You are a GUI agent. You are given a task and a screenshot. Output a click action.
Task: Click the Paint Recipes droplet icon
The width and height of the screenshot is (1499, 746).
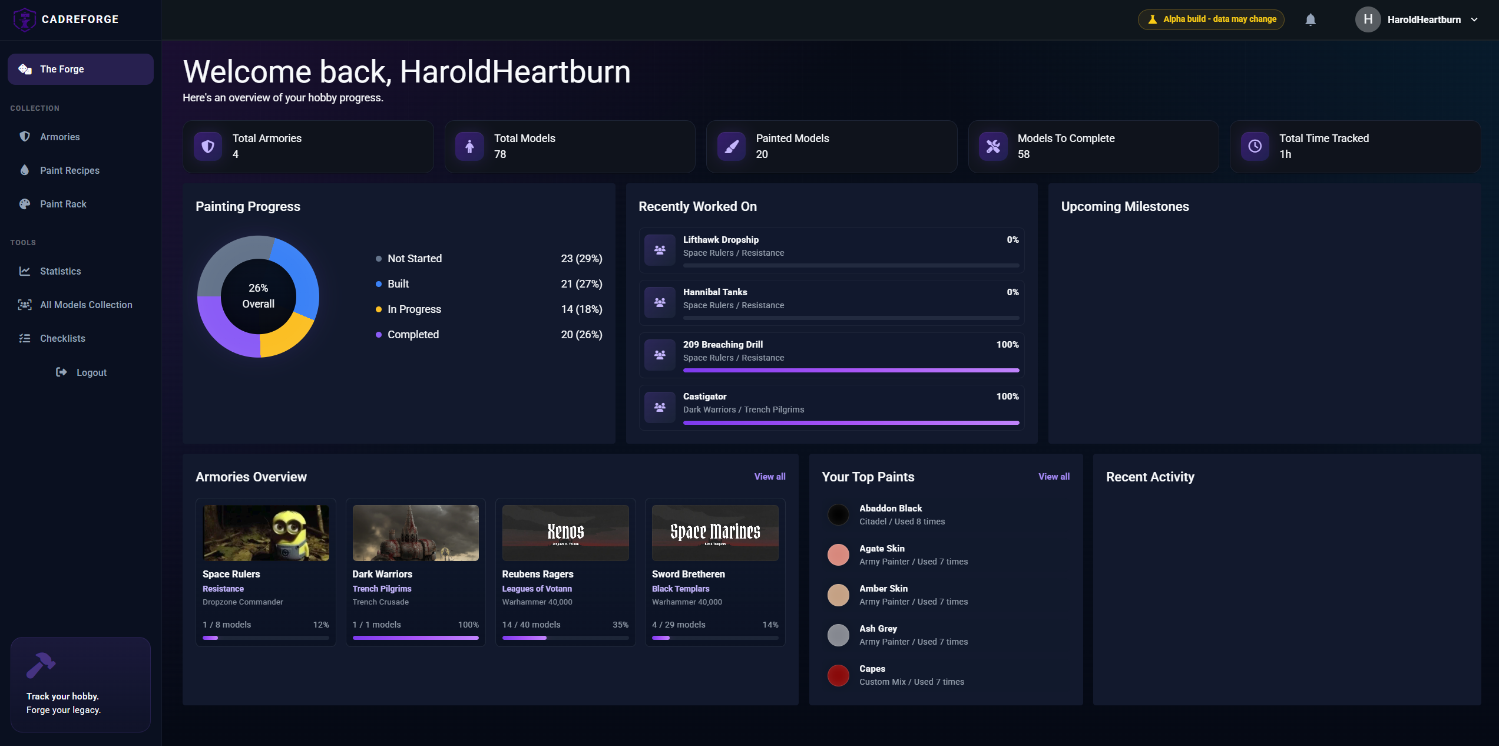click(25, 170)
